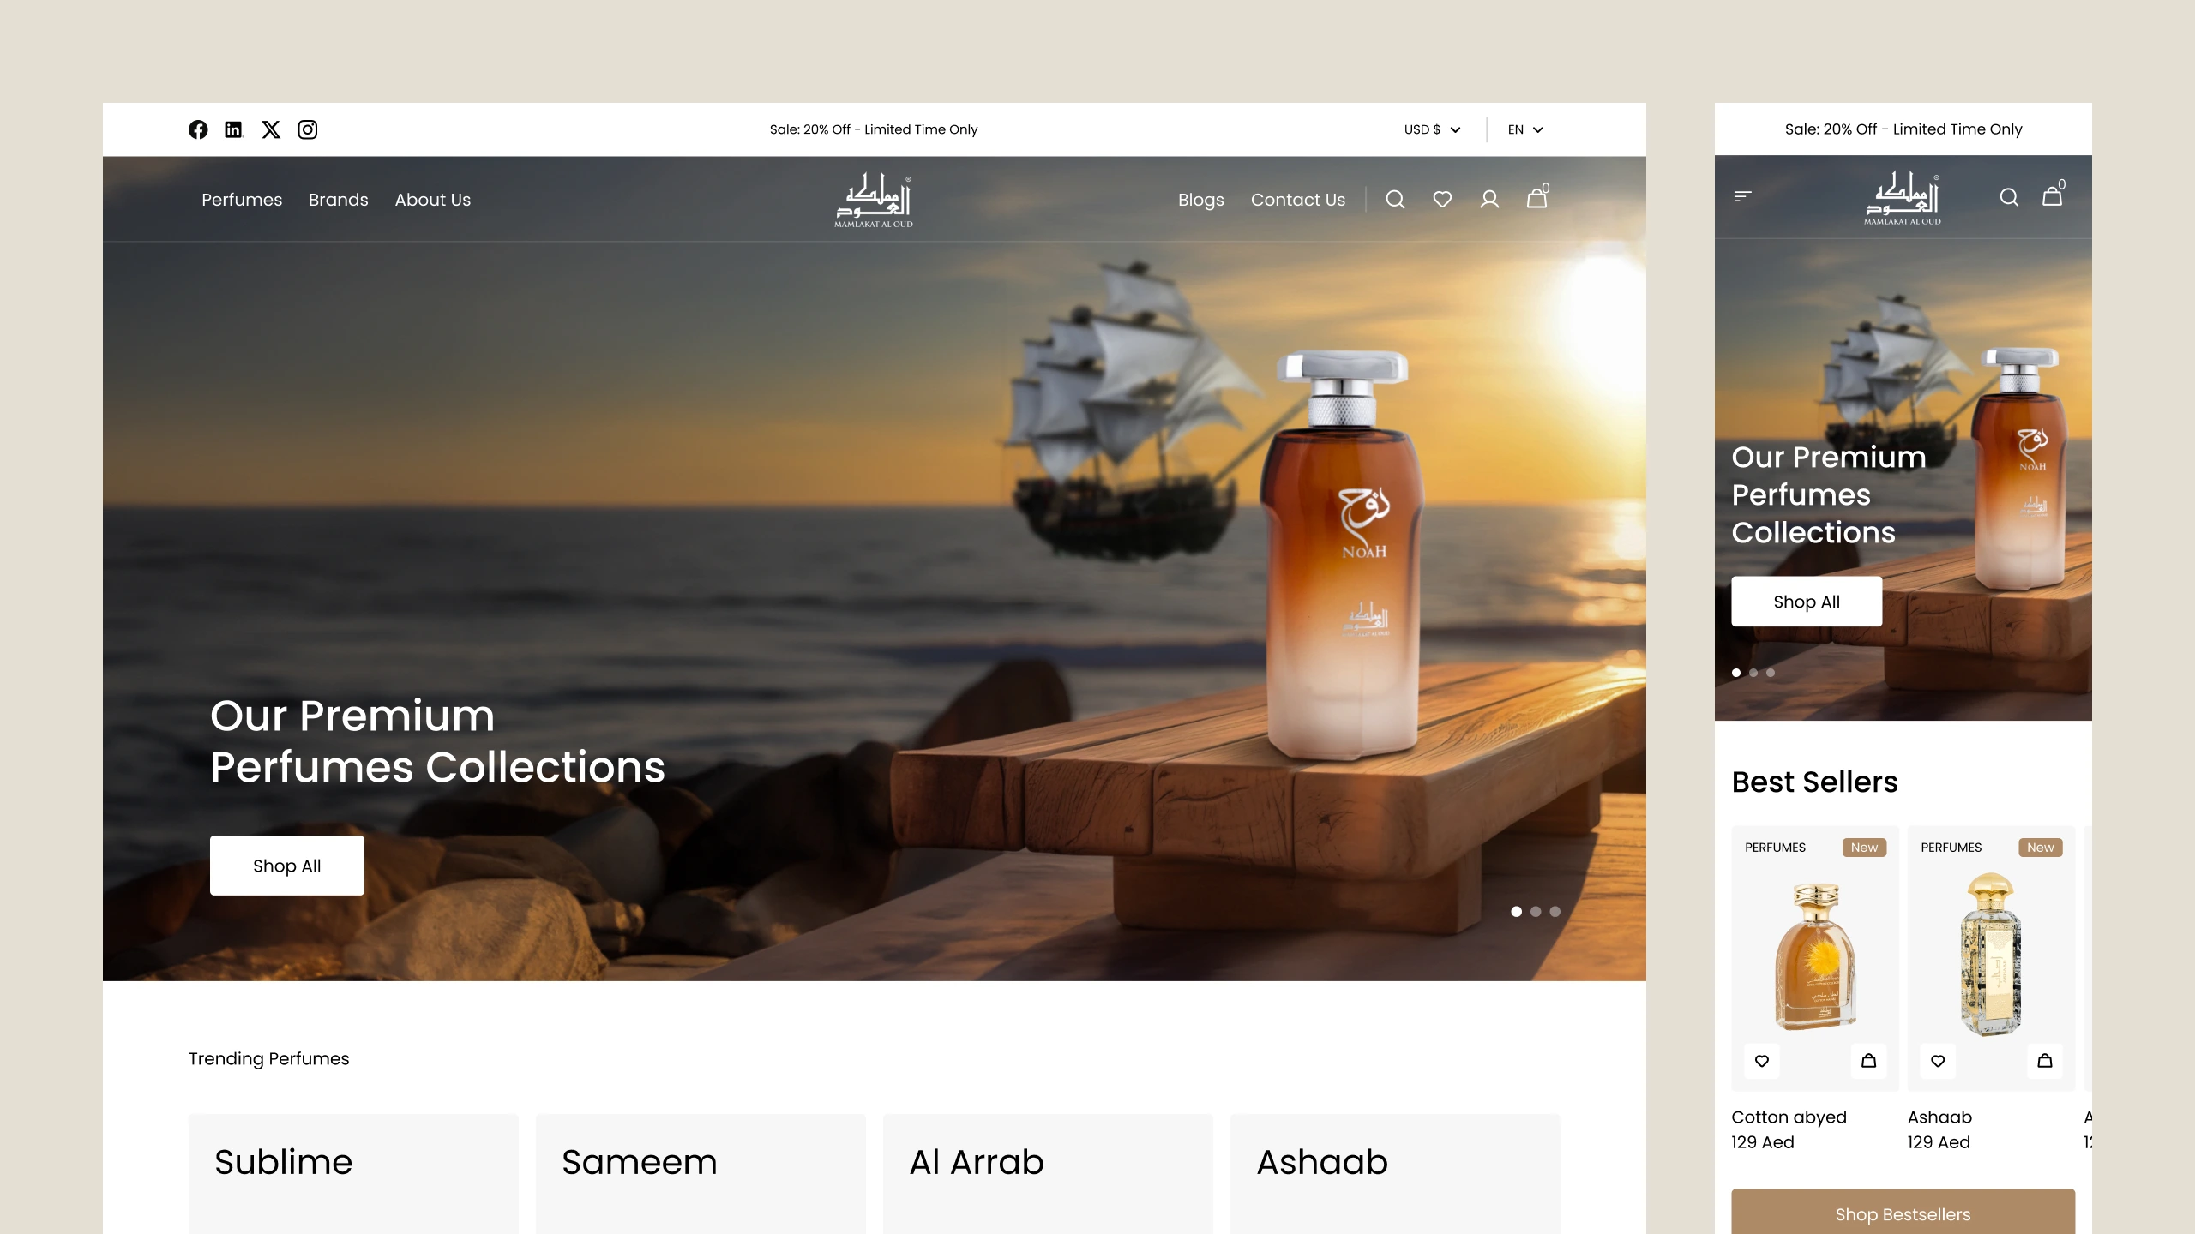The height and width of the screenshot is (1234, 2195).
Task: Select the second hero slide dot on desktop
Action: (1536, 912)
